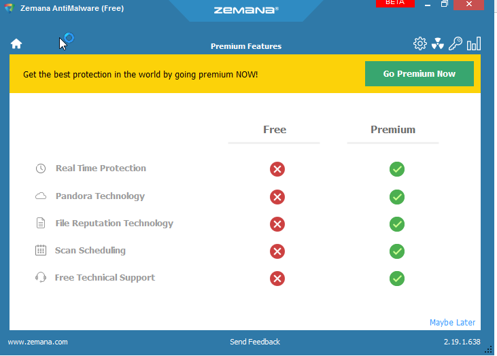Viewport: 497px width, 356px height.
Task: Click the window resize grip corner
Action: point(488,349)
